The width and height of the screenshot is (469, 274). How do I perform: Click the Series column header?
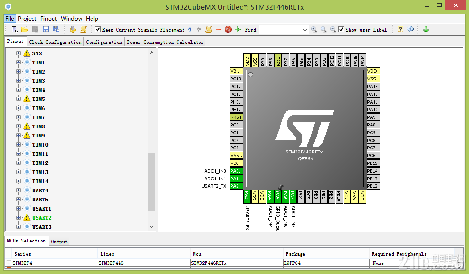coord(55,254)
